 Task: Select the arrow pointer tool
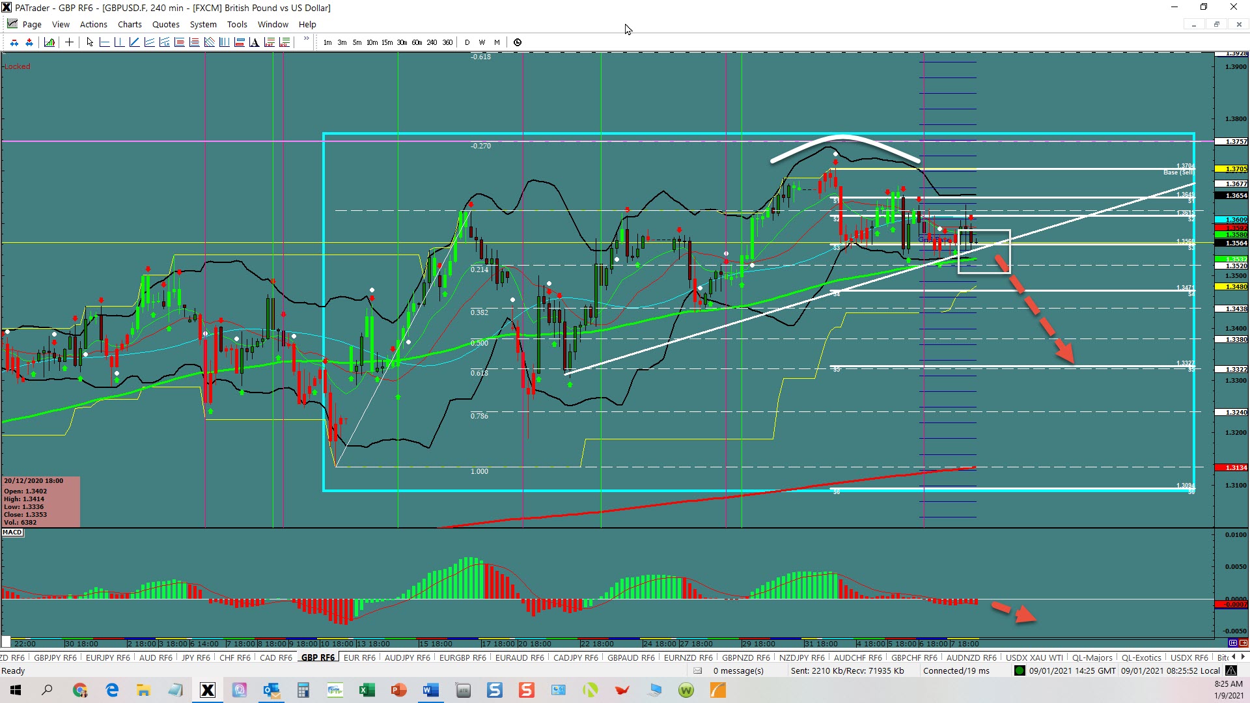90,42
